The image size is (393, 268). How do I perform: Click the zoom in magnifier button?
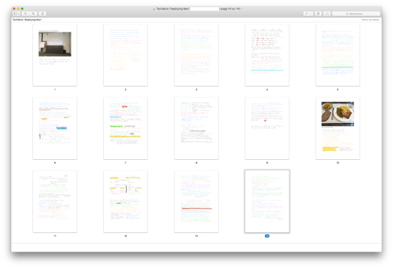[33, 13]
